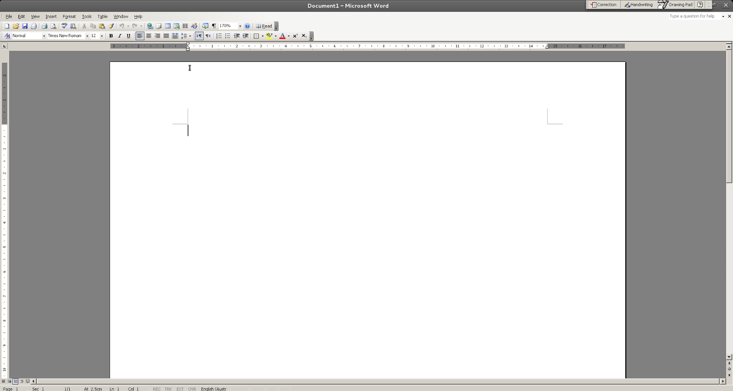Image resolution: width=733 pixels, height=391 pixels.
Task: Open the Edit menu
Action: pyautogui.click(x=22, y=17)
